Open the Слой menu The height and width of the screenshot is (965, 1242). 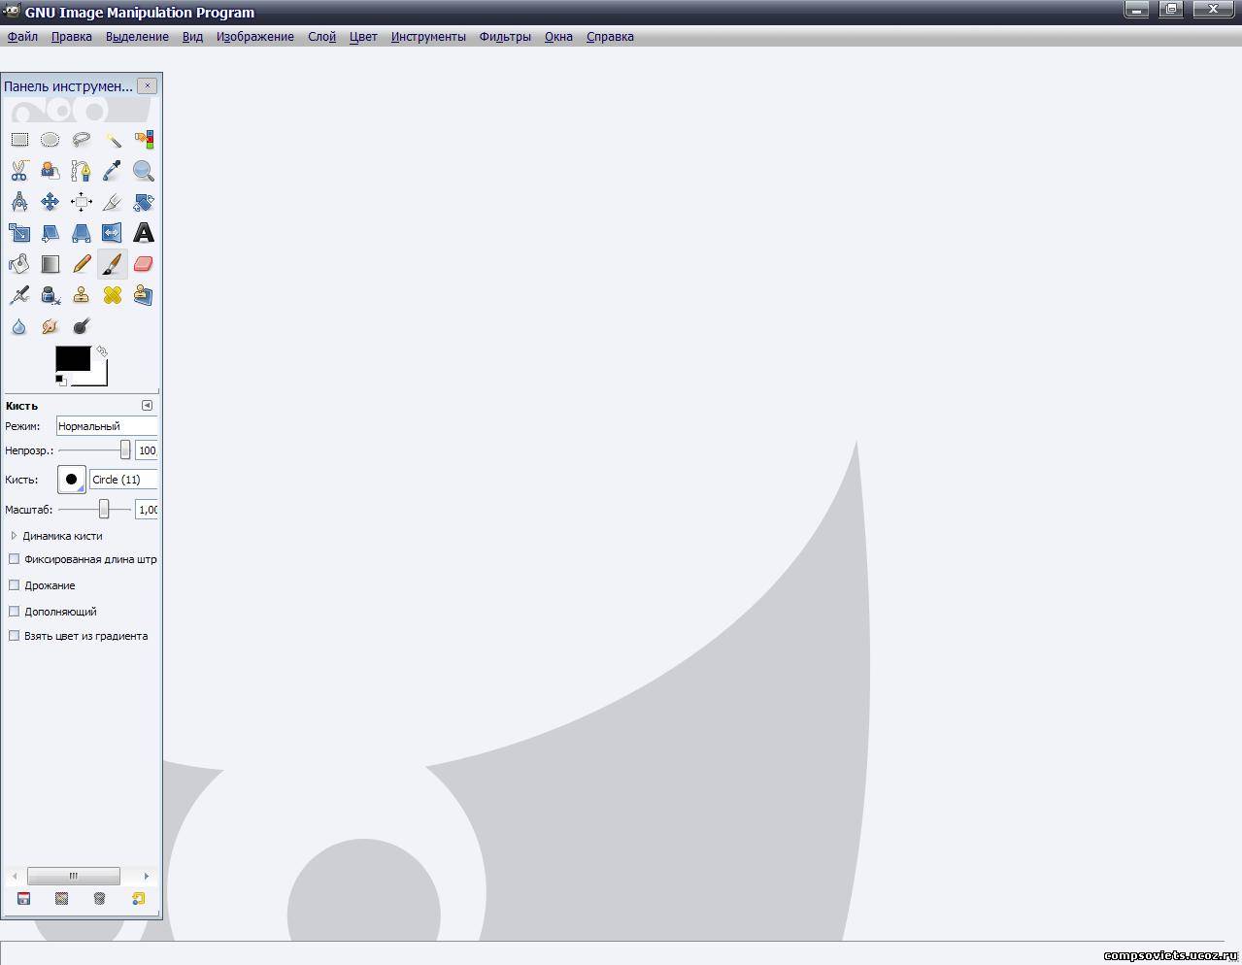click(x=321, y=37)
